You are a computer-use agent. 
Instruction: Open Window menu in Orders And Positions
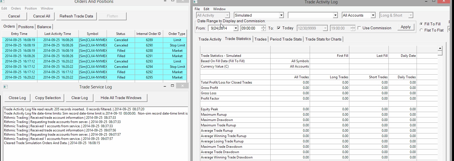coord(47,8)
